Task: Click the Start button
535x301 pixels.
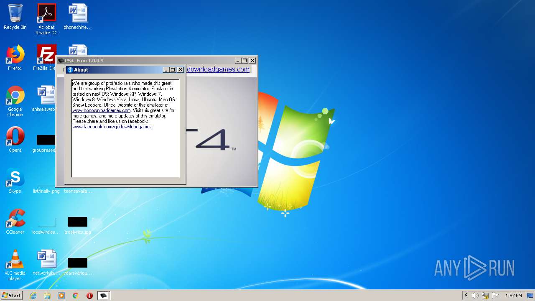Action: pyautogui.click(x=11, y=295)
